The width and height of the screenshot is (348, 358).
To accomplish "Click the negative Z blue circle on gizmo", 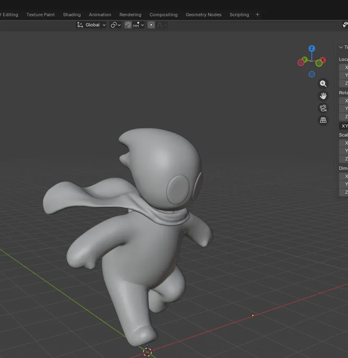I will (x=312, y=74).
